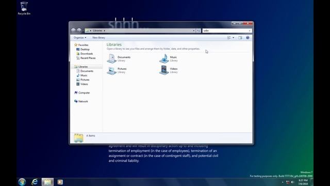This screenshot has height=186, width=330.
Task: Click the Show desktop strip at taskbar end
Action: [312, 182]
